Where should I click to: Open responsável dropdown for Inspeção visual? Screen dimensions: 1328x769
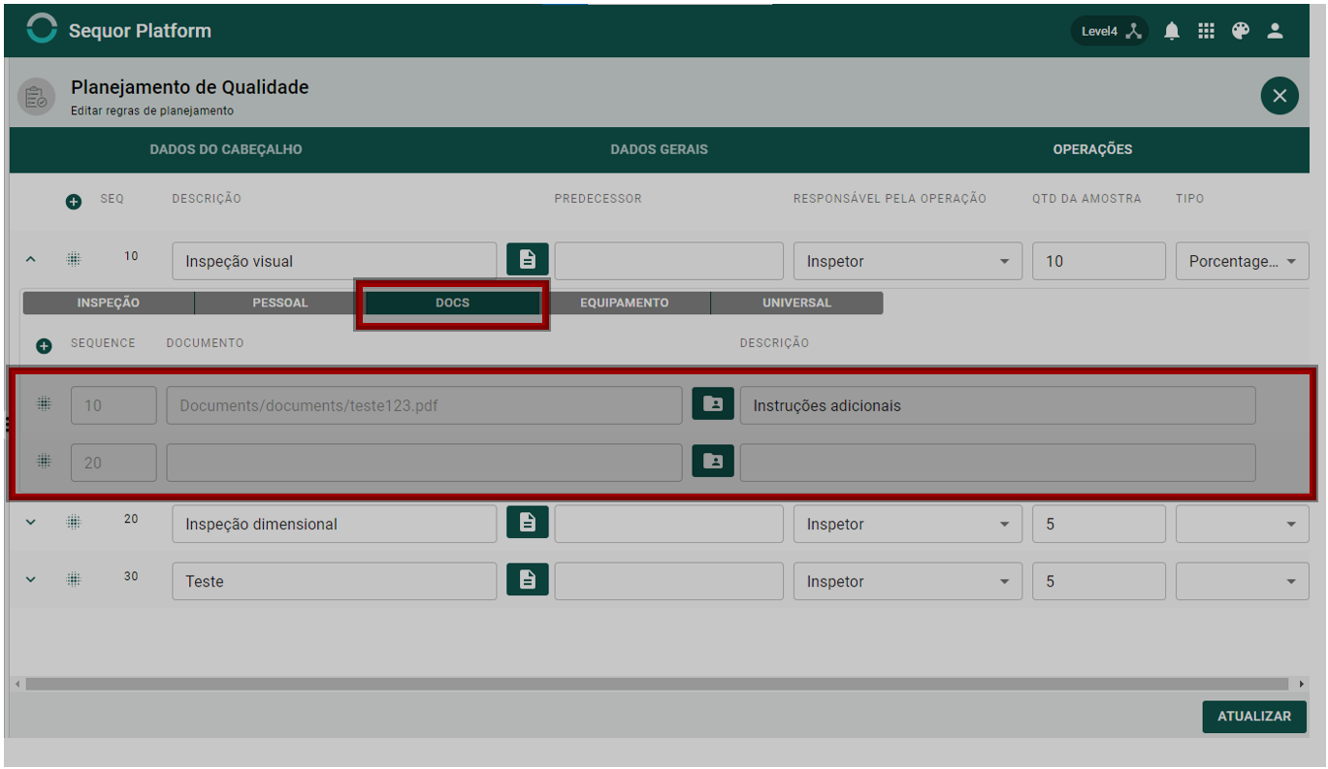point(908,261)
